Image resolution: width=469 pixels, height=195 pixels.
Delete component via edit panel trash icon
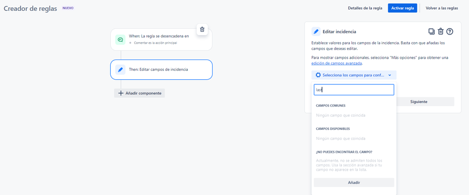pyautogui.click(x=440, y=31)
